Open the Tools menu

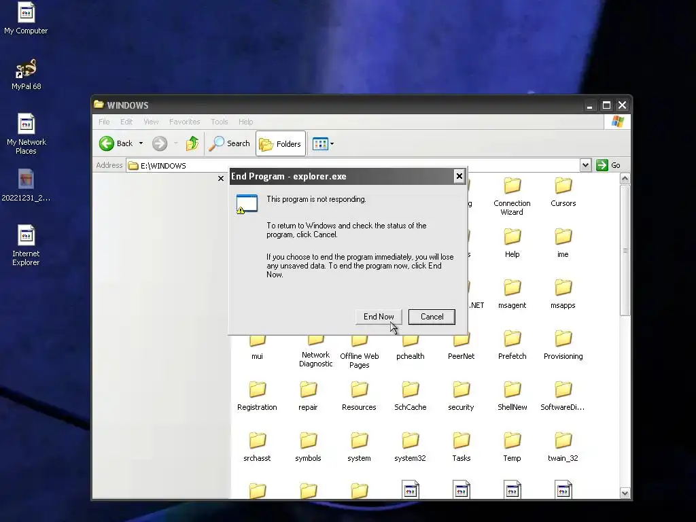220,122
